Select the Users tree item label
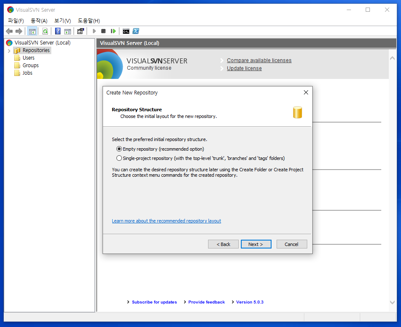The height and width of the screenshot is (327, 401). tap(29, 58)
